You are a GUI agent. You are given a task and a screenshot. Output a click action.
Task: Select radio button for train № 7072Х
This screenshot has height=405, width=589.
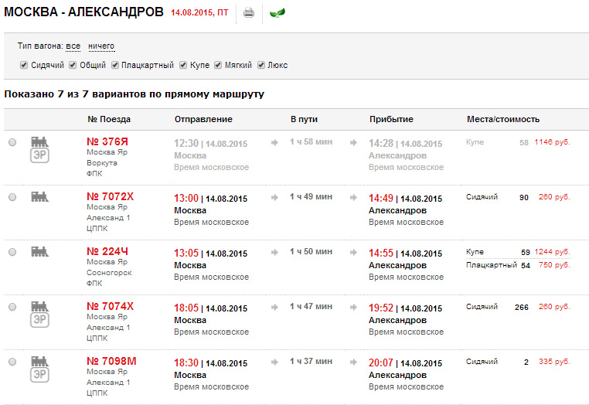12,198
